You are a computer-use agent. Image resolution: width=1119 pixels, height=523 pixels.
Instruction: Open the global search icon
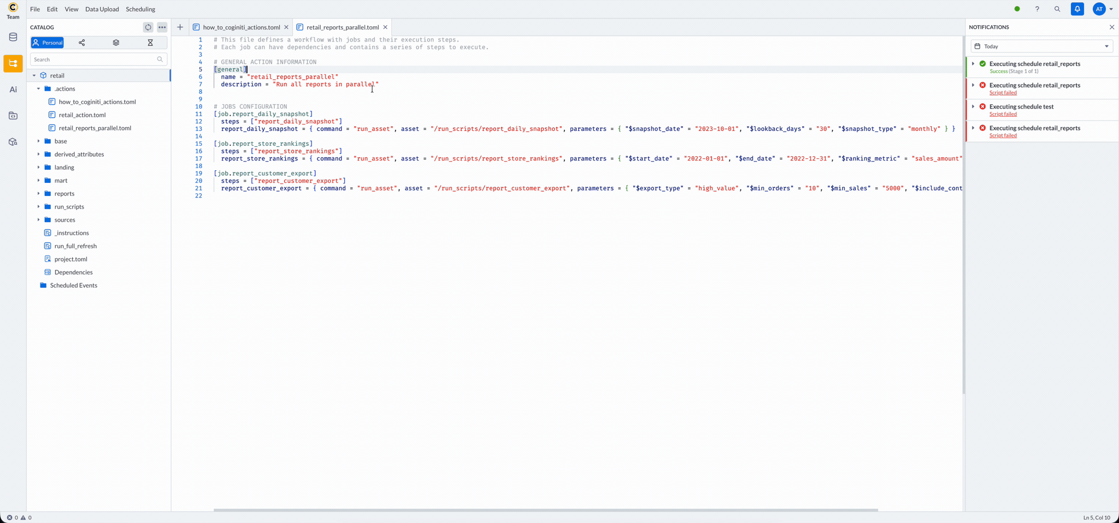[1057, 9]
